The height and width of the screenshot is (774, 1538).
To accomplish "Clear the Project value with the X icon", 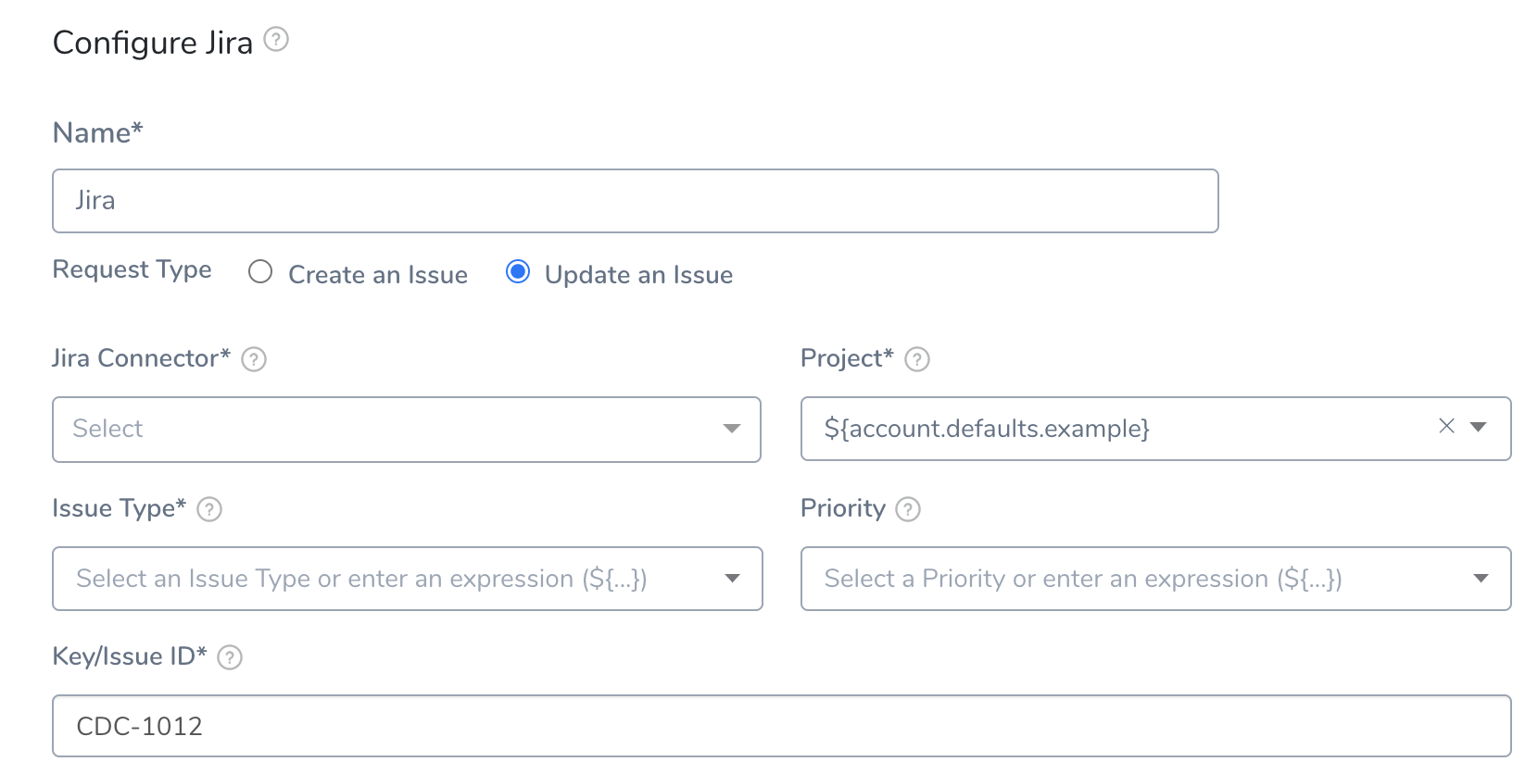I will pyautogui.click(x=1446, y=426).
